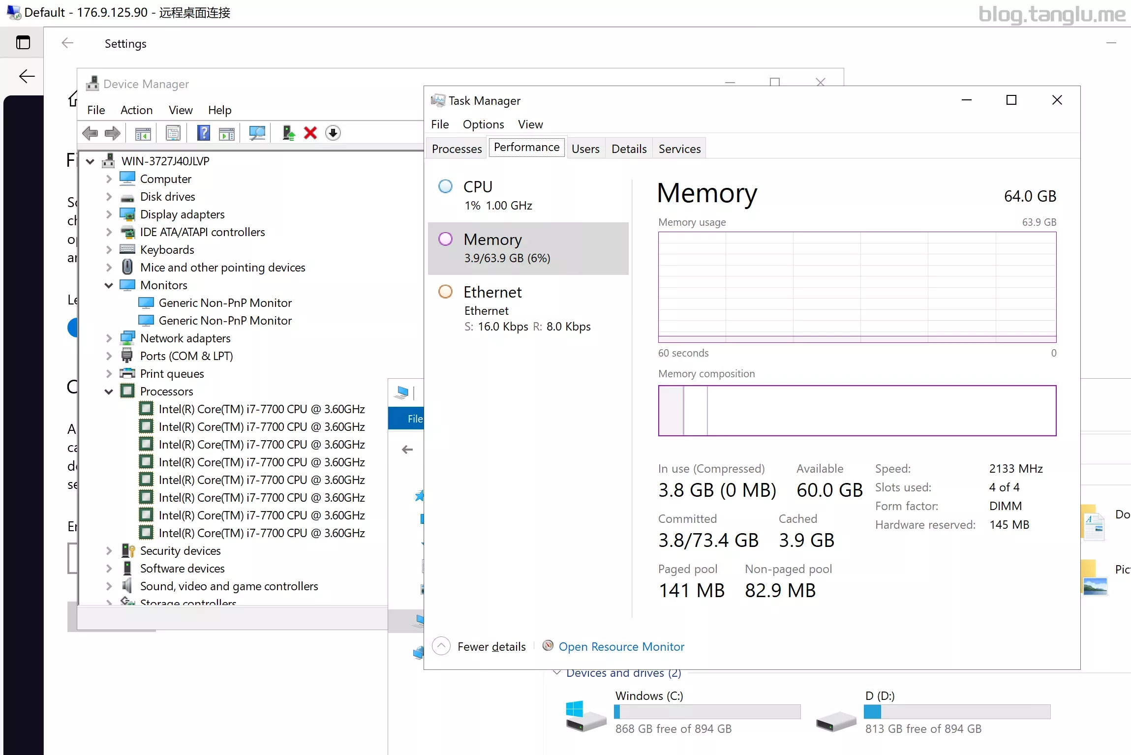Click the panel icon in the remote desktop sidebar
This screenshot has width=1131, height=755.
pyautogui.click(x=23, y=42)
